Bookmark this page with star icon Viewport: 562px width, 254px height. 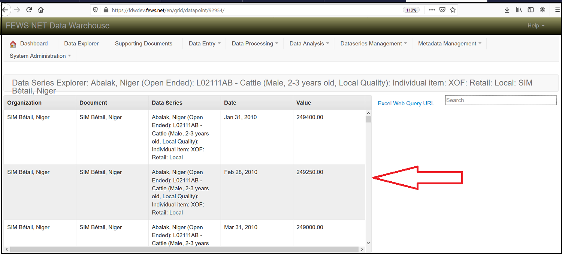tap(453, 10)
